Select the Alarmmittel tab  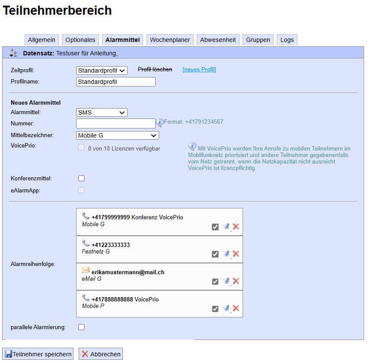122,40
